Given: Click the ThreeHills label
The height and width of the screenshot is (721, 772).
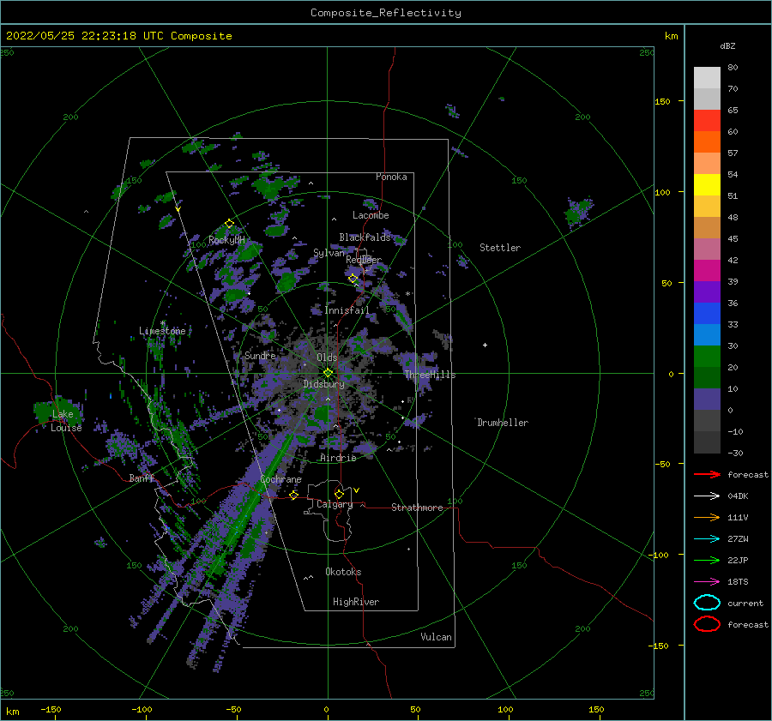Looking at the screenshot, I should [430, 375].
